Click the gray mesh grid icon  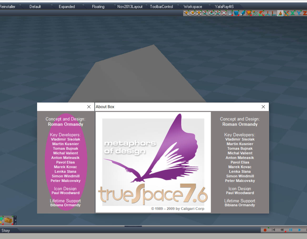click(230, 13)
